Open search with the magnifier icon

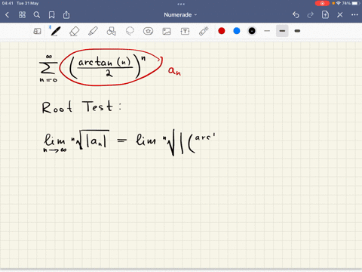pyautogui.click(x=37, y=15)
